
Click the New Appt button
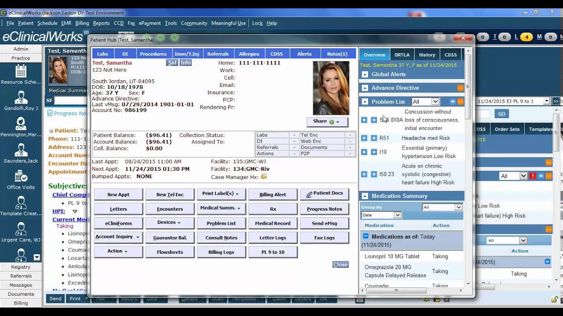coord(118,194)
